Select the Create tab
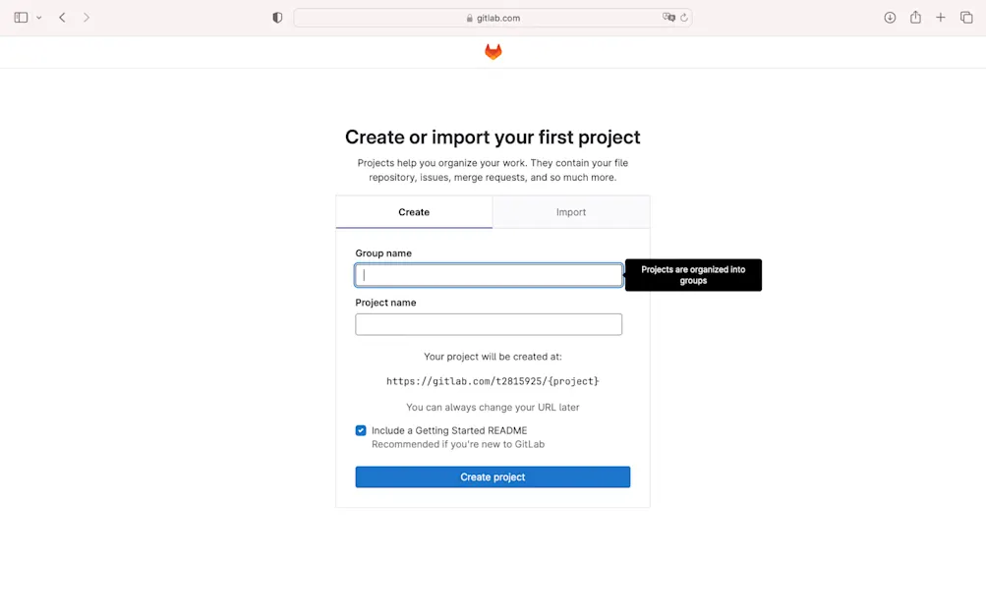The width and height of the screenshot is (986, 616). click(x=413, y=211)
